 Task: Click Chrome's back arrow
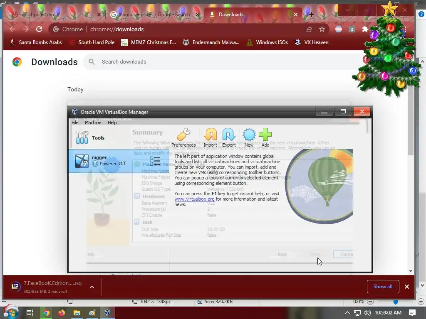(12, 29)
